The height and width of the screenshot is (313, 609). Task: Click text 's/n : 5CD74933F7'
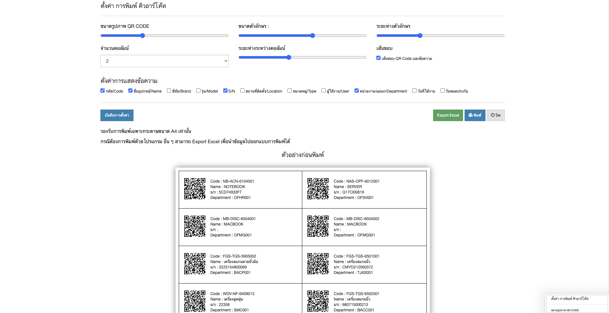click(226, 192)
